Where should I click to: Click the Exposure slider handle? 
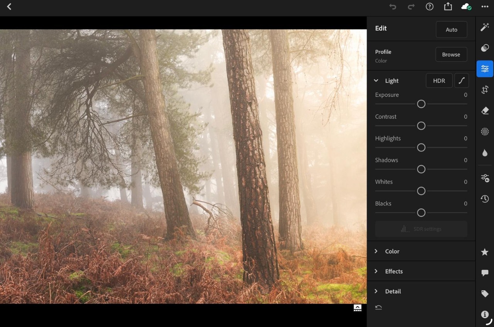421,104
